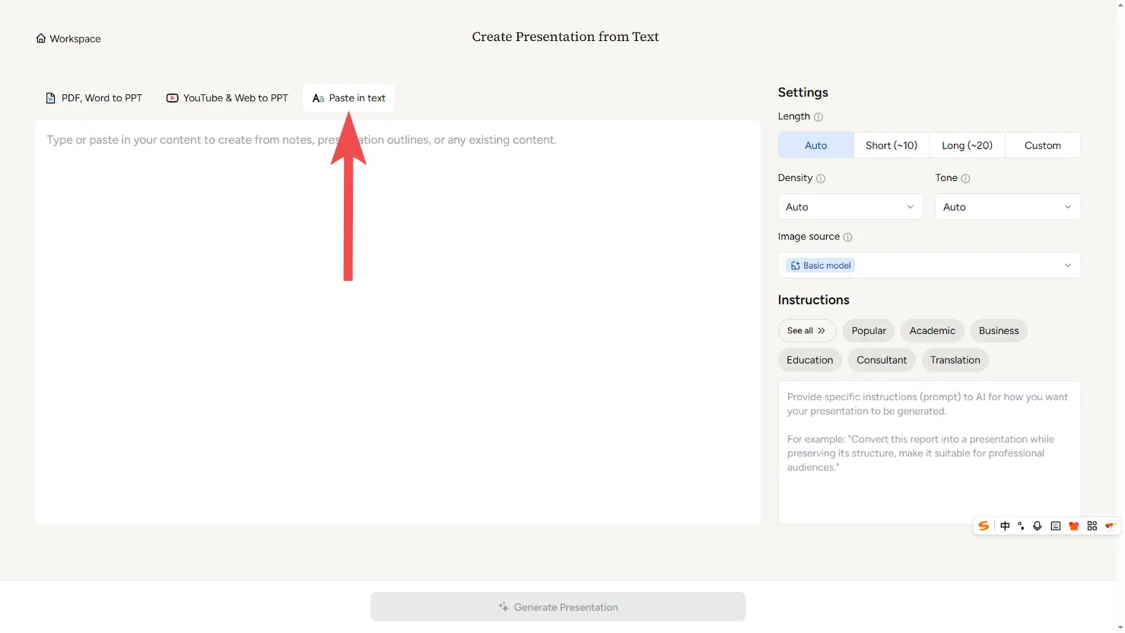Image resolution: width=1125 pixels, height=633 pixels.
Task: Click See all instructions button
Action: [x=806, y=331]
